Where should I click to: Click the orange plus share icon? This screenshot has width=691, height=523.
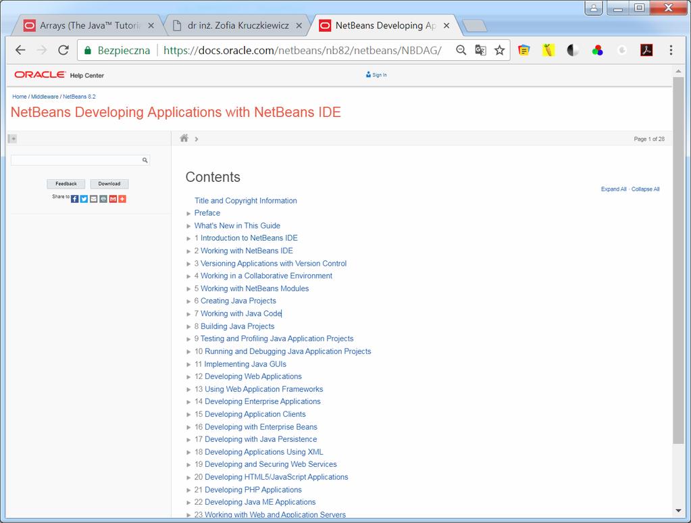pyautogui.click(x=122, y=199)
